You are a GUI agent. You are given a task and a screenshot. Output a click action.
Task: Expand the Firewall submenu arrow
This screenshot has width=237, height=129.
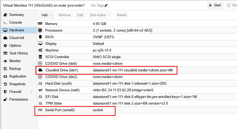coord(32,92)
